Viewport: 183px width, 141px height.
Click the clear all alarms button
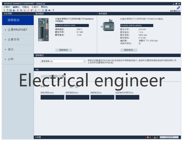pos(169,137)
